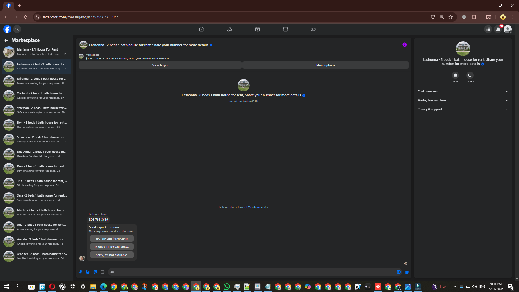
Task: Expand the Privacy & support section
Action: point(463,109)
